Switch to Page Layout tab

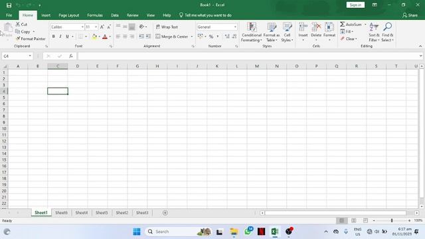[x=69, y=15]
